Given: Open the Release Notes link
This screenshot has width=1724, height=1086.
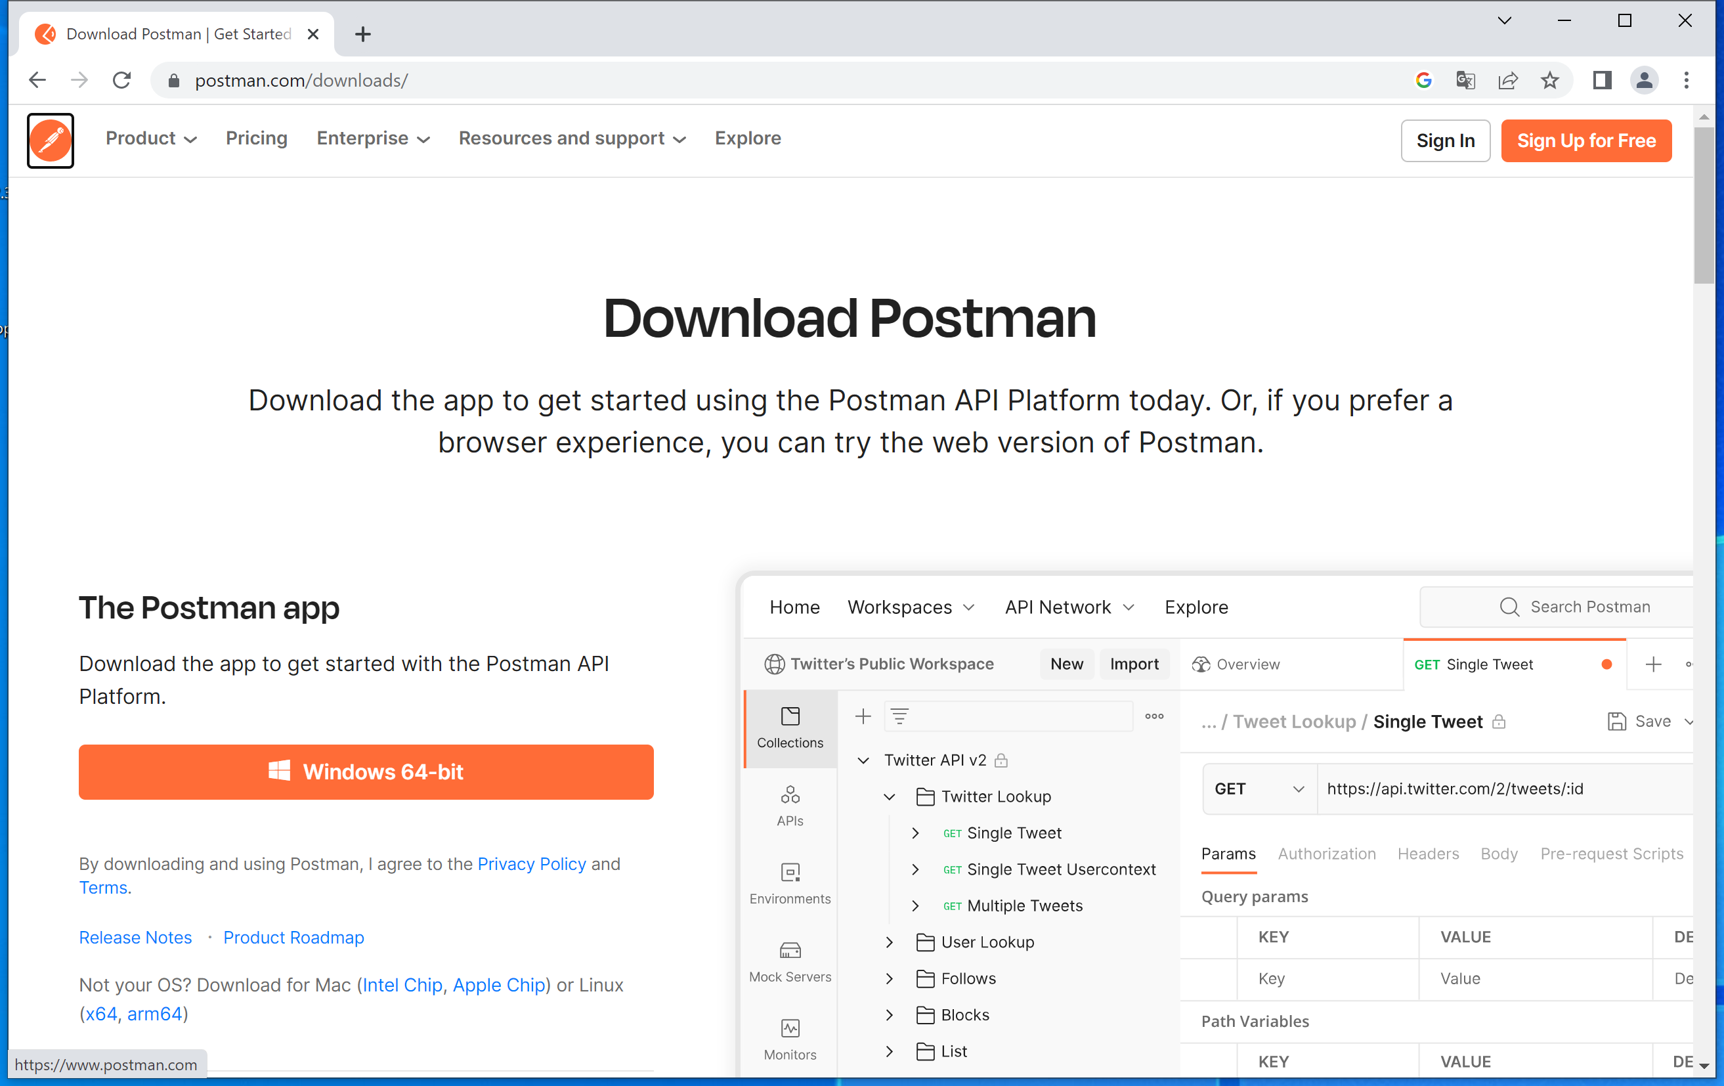Looking at the screenshot, I should [x=135, y=937].
